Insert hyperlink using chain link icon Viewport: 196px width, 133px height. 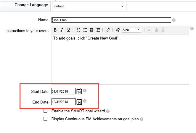[x=108, y=30]
